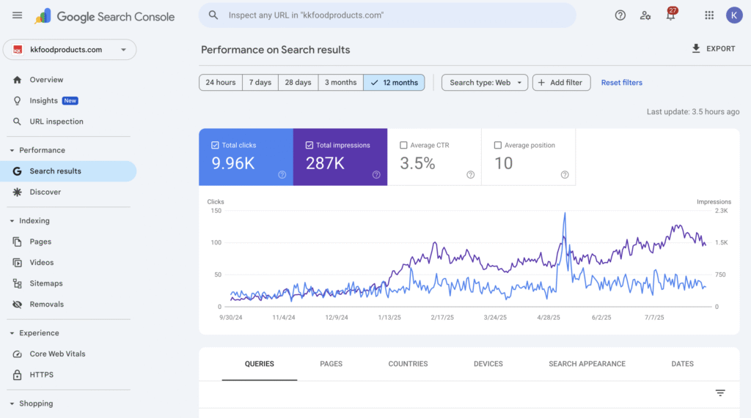Click help icon on Total clicks card
This screenshot has width=751, height=418.
282,174
